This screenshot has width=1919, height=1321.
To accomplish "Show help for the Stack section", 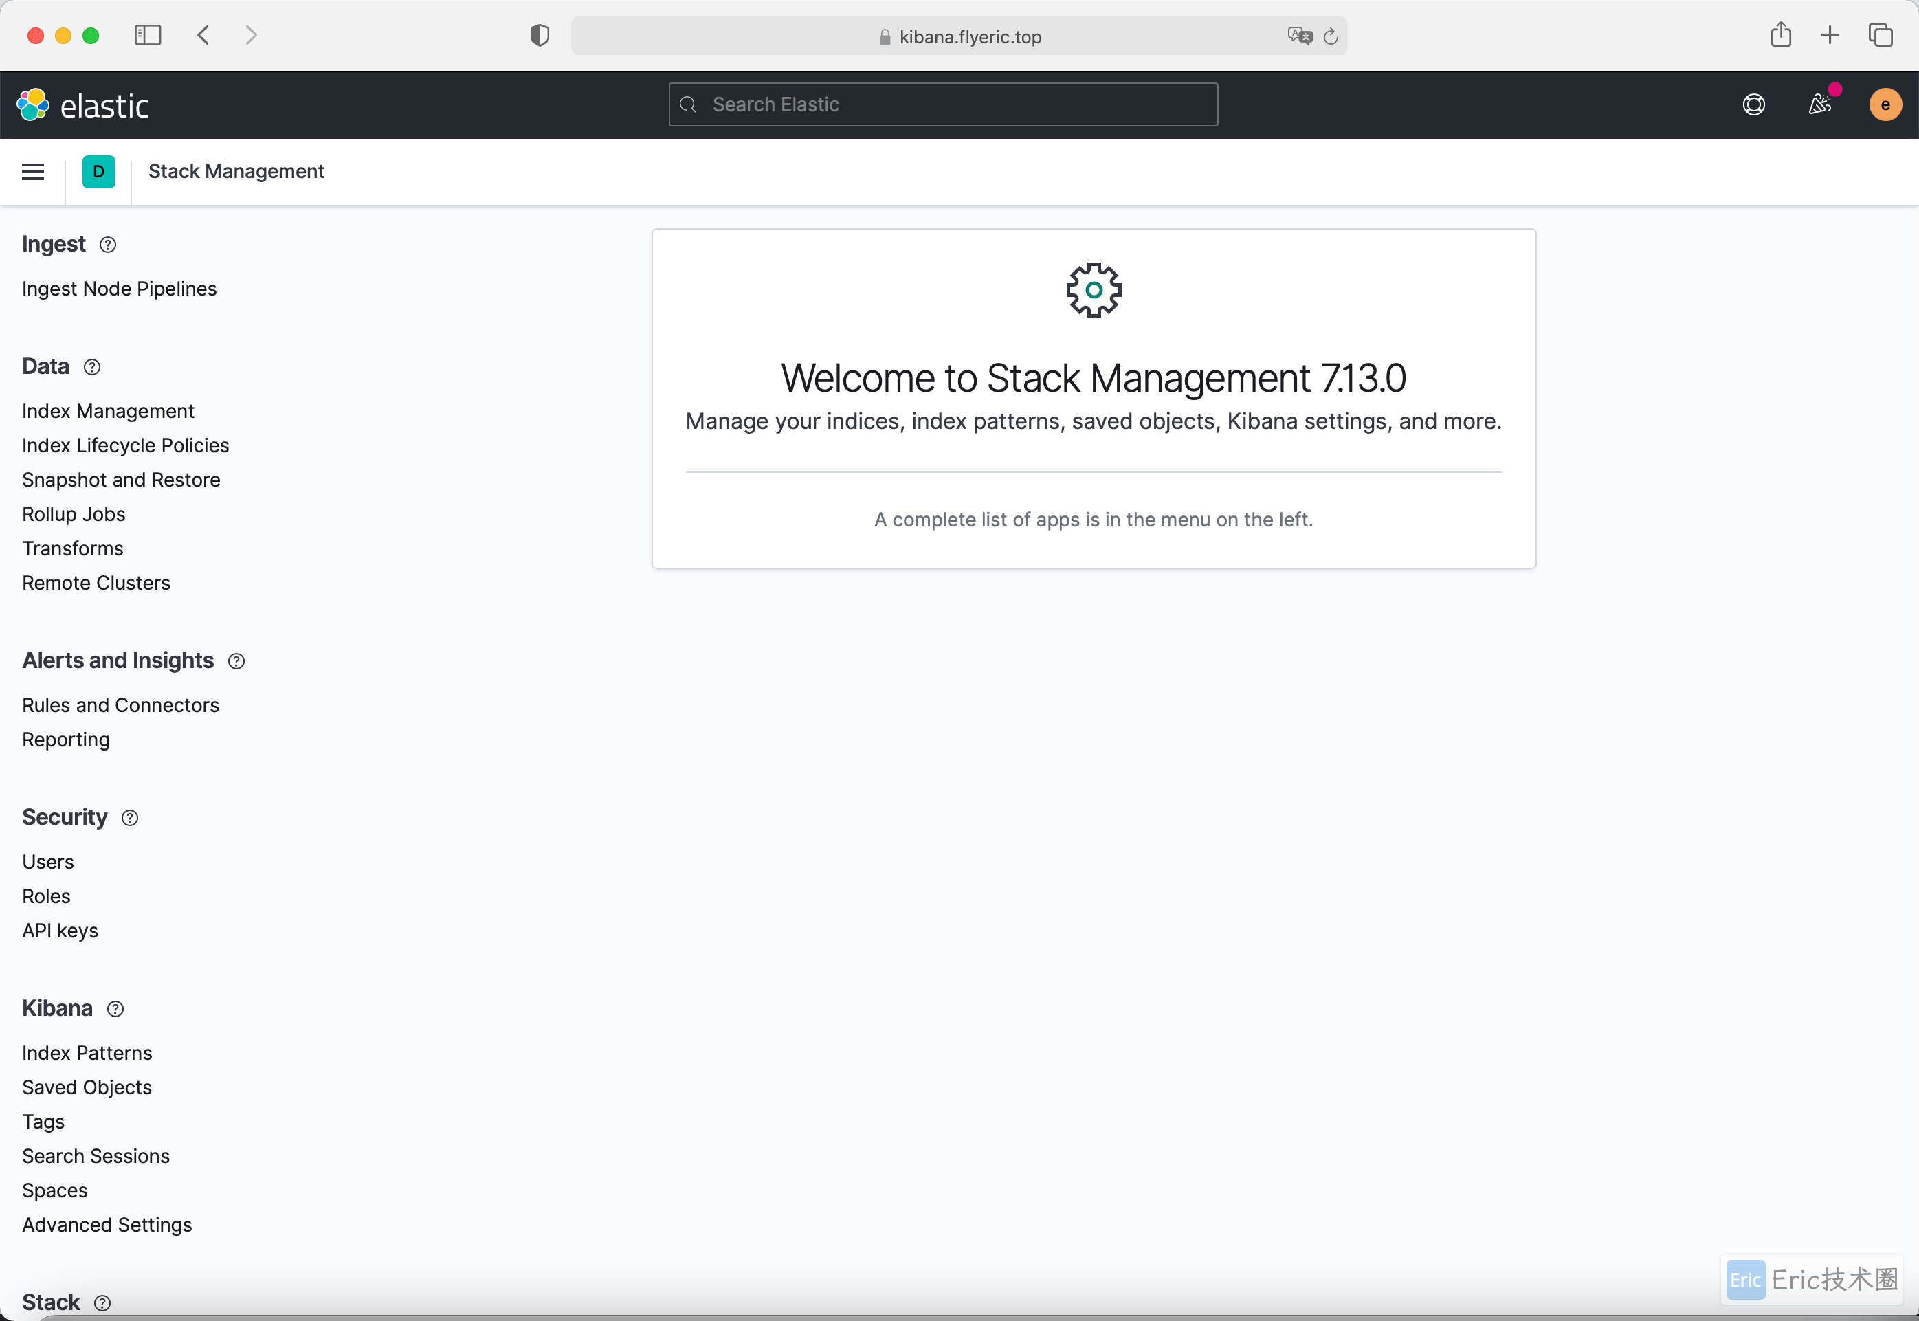I will click(x=102, y=1303).
